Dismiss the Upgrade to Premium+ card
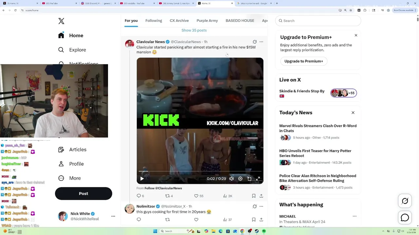This screenshot has height=235, width=419. tap(356, 35)
